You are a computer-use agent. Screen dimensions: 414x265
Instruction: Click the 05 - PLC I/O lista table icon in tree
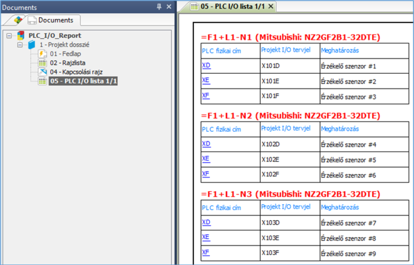(x=42, y=81)
